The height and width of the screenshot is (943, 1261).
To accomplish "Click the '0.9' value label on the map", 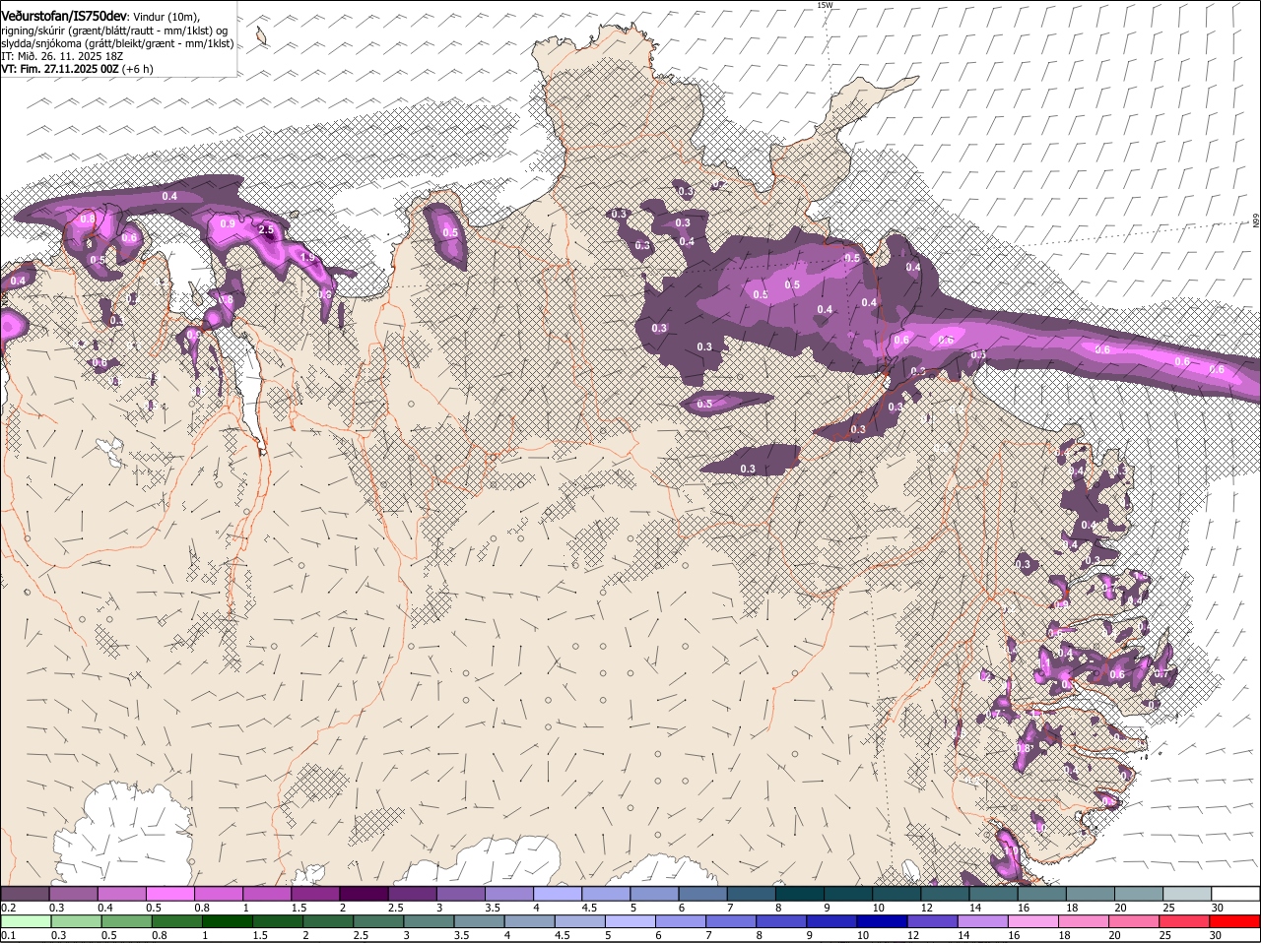I will click(228, 223).
